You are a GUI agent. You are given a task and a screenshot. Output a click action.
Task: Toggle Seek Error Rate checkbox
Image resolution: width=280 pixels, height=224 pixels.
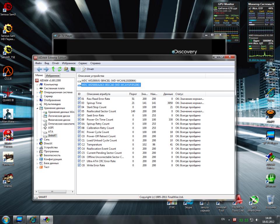79,115
